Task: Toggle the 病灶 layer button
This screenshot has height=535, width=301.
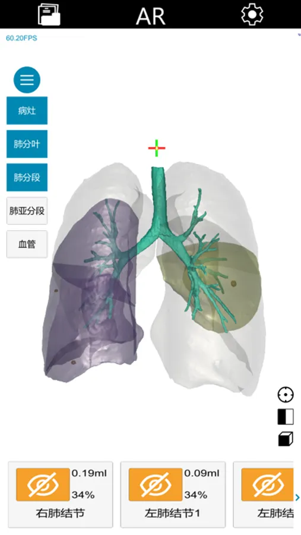Action: pos(27,111)
